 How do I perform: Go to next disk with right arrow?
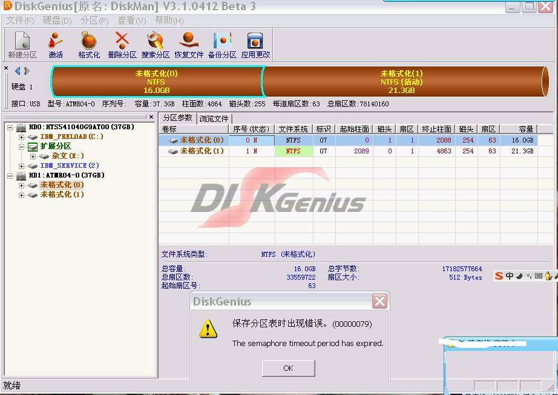click(x=27, y=71)
